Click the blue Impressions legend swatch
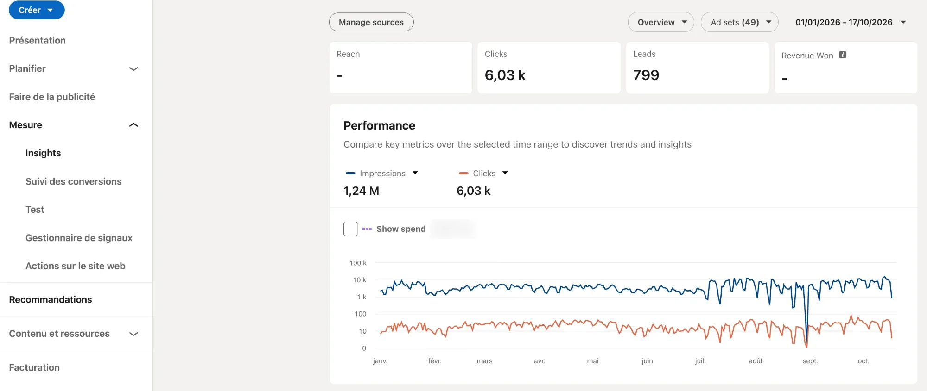This screenshot has height=391, width=927. (x=350, y=173)
